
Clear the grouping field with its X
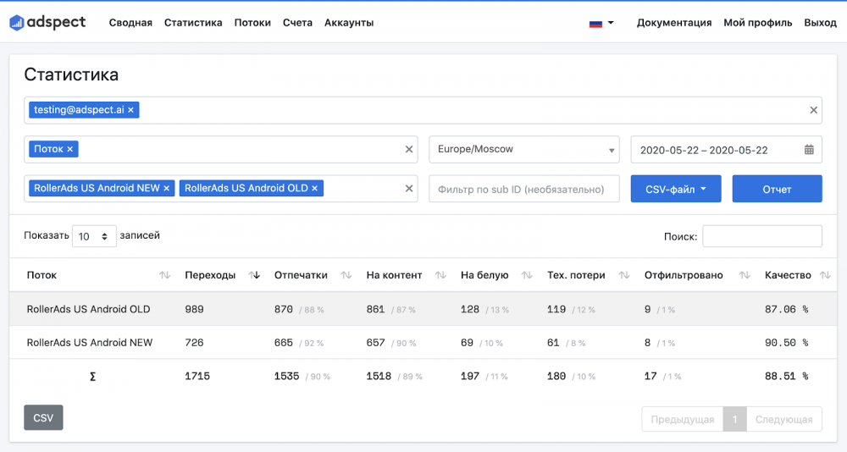pos(409,150)
